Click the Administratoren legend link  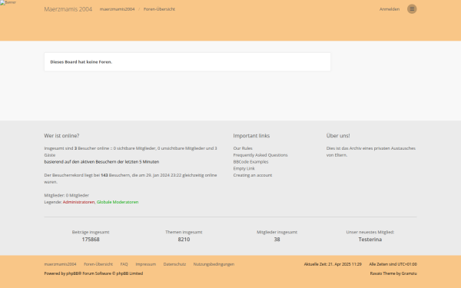tap(78, 202)
